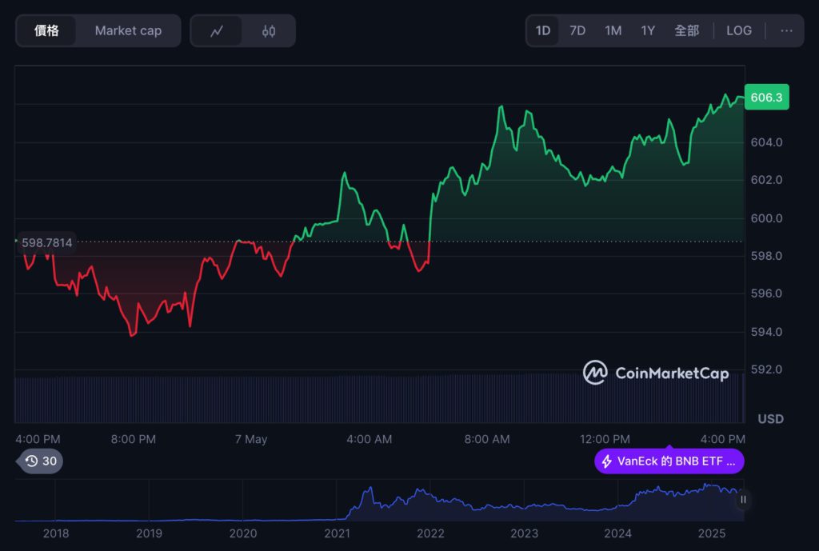Click the 598.7814 opening price label

coord(46,242)
